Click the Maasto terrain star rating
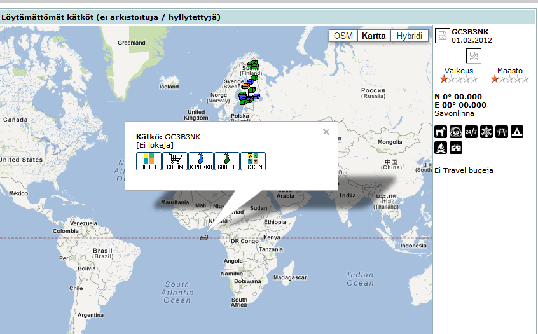Image resolution: width=538 pixels, height=334 pixels. tap(510, 80)
